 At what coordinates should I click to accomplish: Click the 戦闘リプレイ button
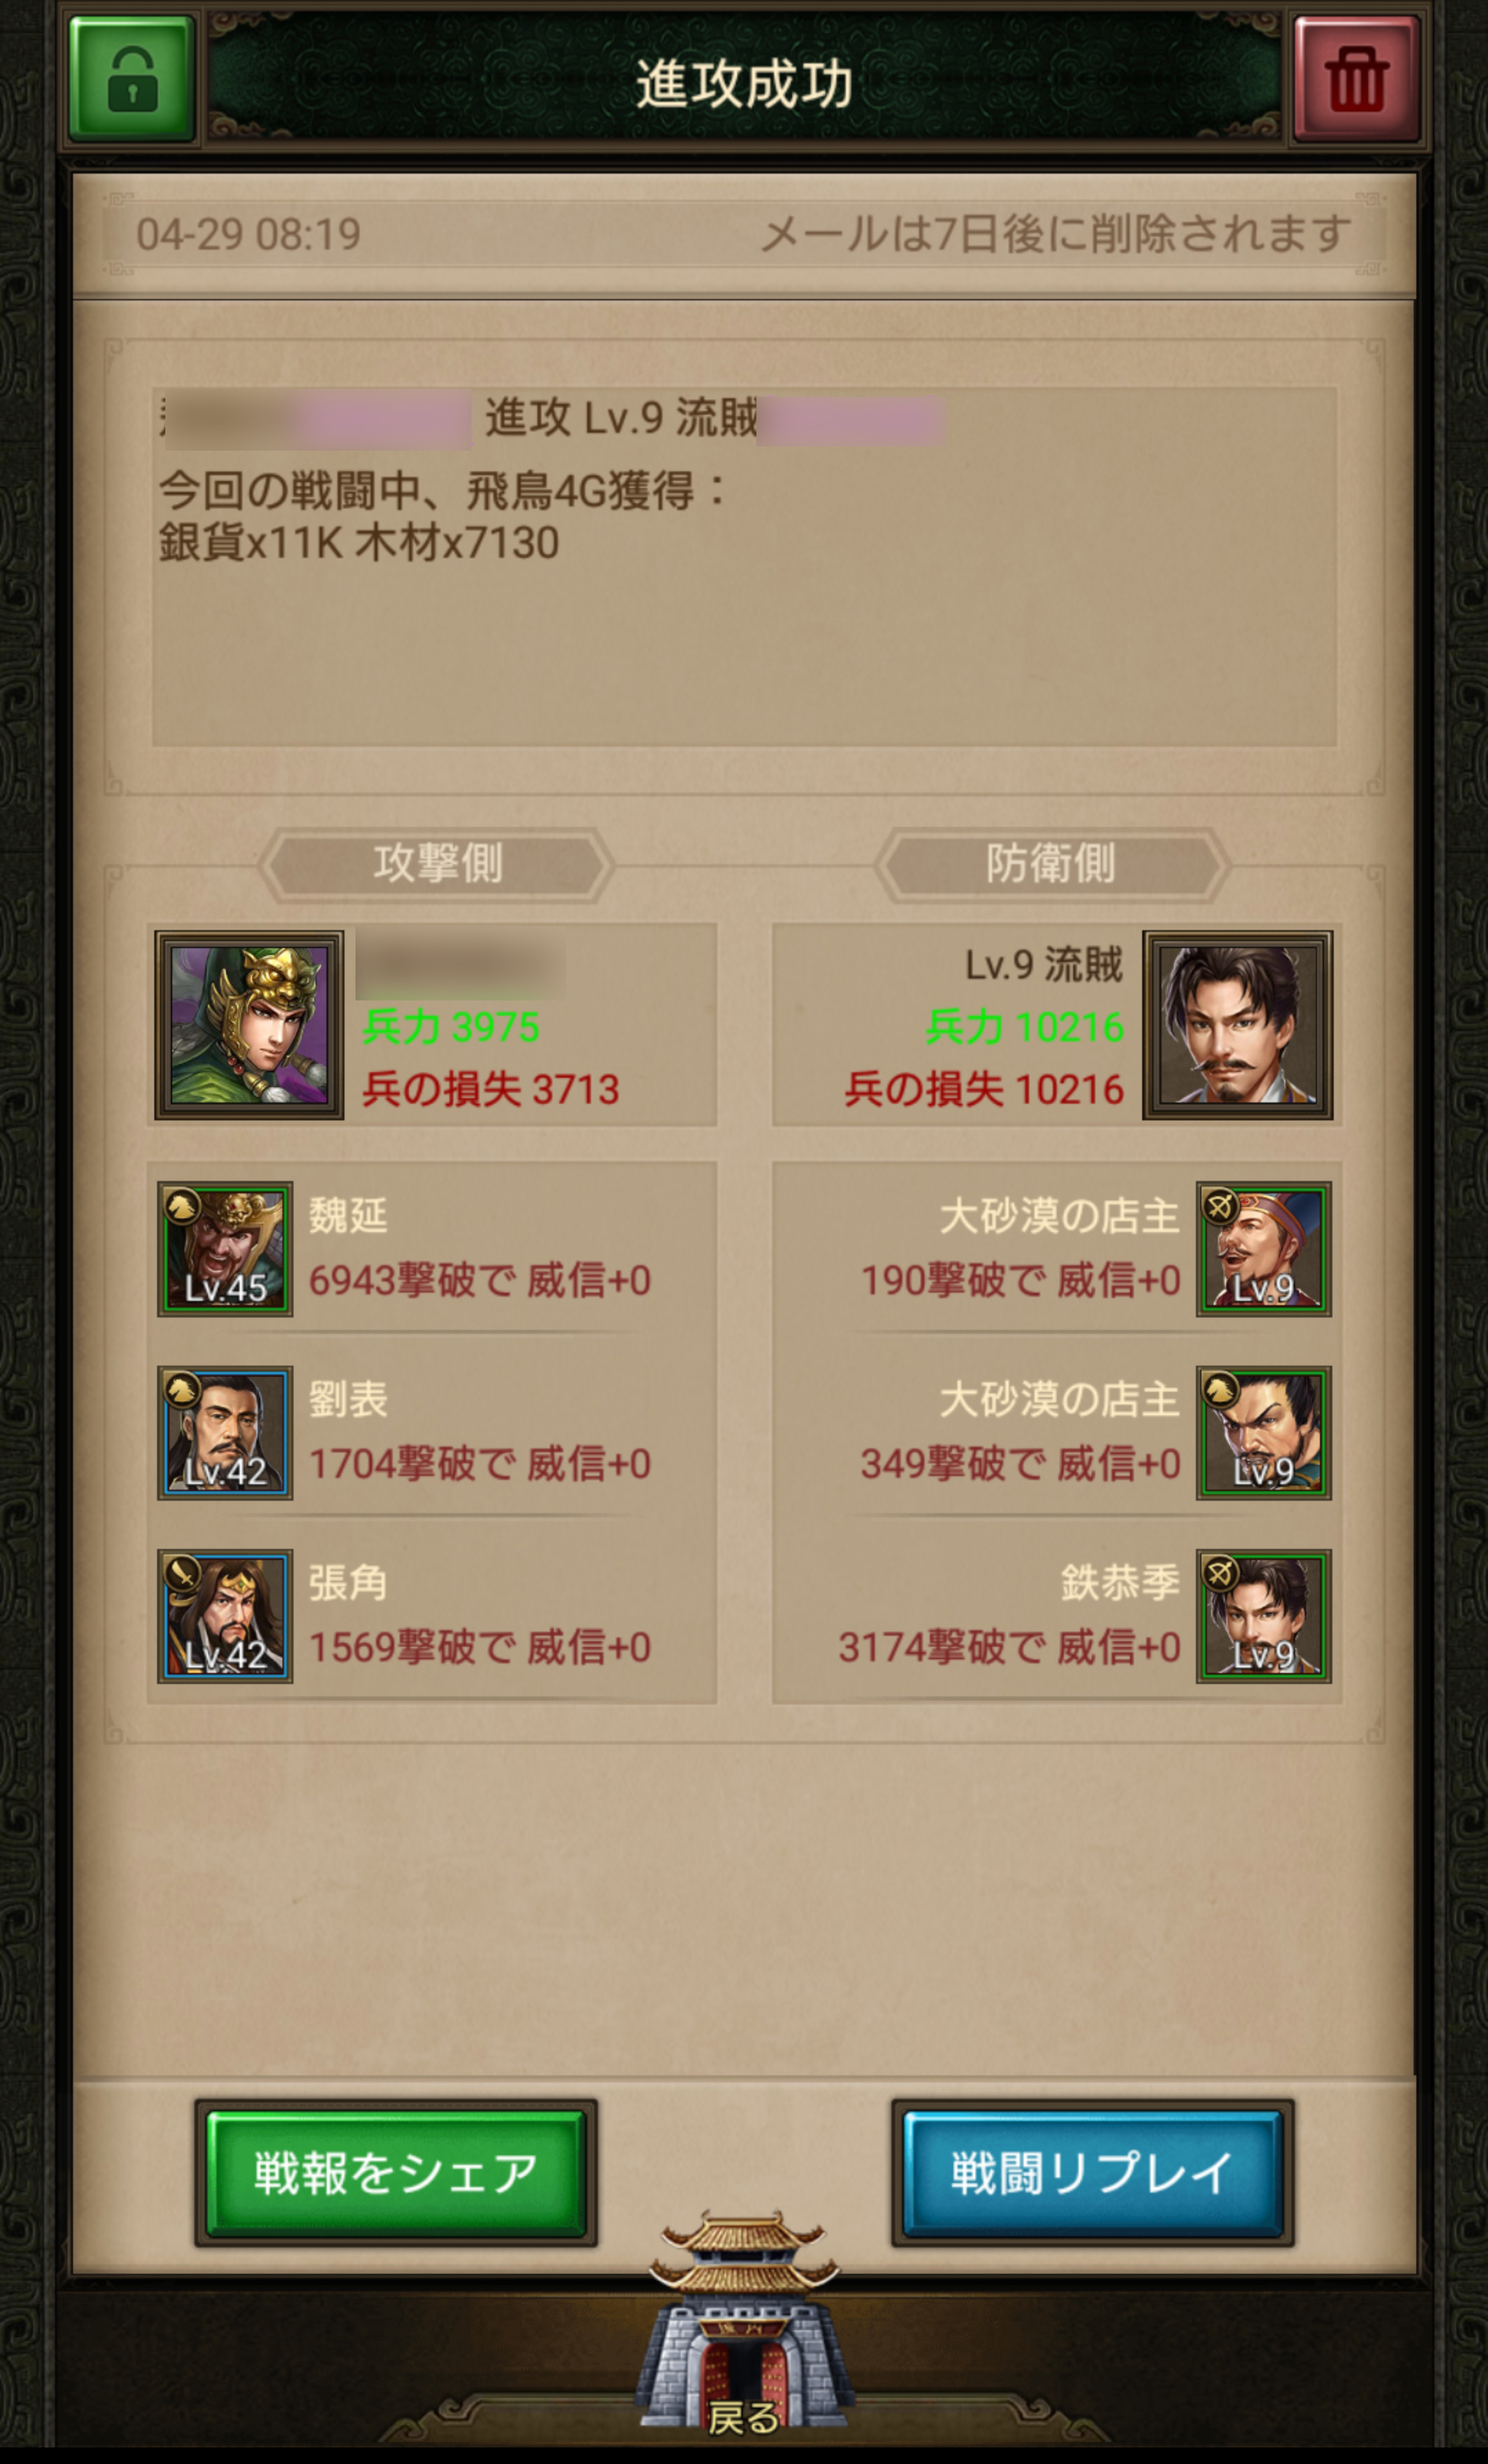(x=1093, y=2173)
